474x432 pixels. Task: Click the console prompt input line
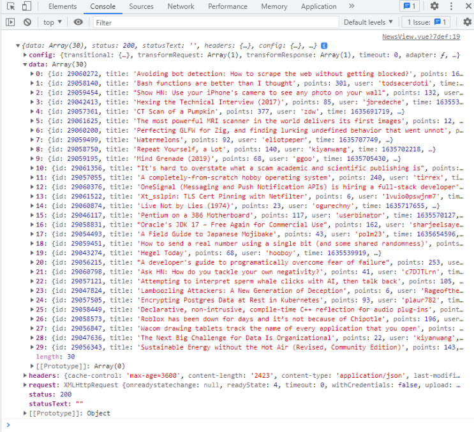click(242, 425)
